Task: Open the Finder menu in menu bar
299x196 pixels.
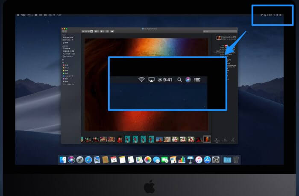Action: pos(23,15)
